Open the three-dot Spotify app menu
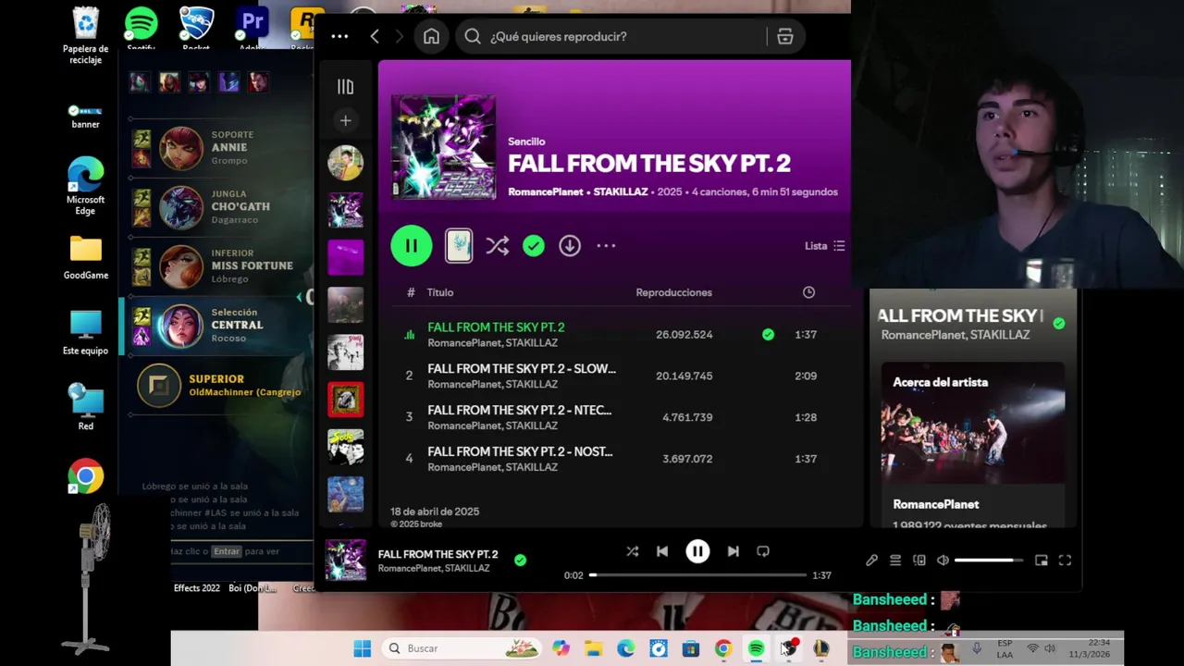This screenshot has width=1184, height=666. [339, 36]
